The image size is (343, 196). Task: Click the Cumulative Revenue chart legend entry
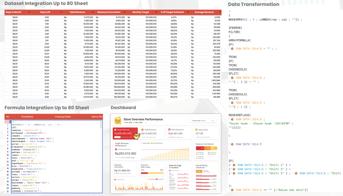(x=157, y=143)
